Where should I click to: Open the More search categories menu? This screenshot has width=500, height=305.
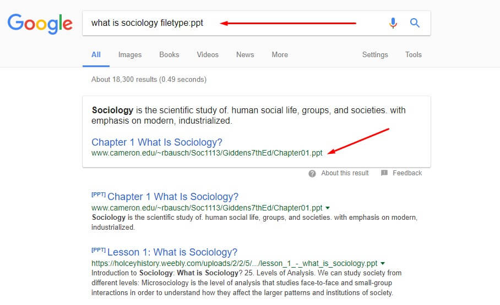click(280, 55)
